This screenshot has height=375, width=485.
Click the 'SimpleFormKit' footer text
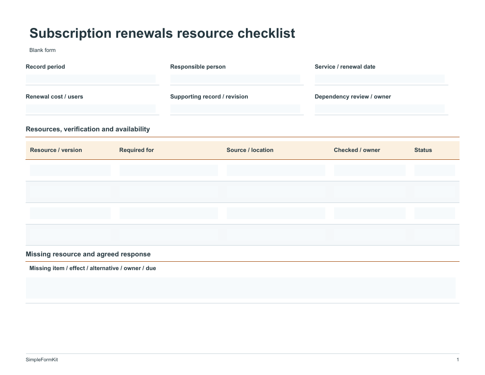click(42, 359)
